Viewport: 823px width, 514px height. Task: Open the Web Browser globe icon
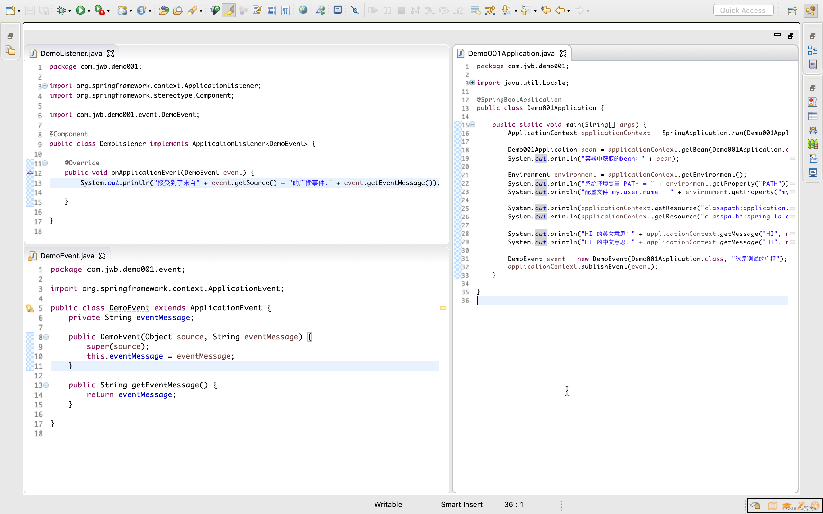(303, 10)
